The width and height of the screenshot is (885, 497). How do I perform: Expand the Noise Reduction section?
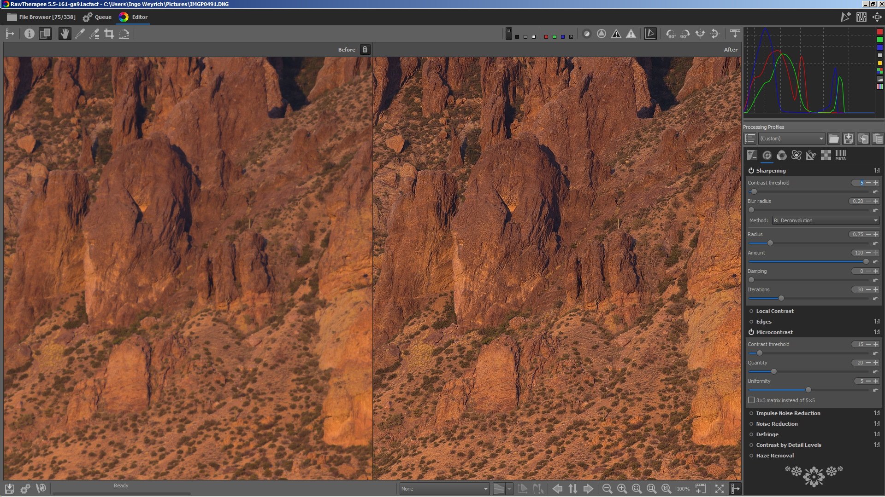coord(777,424)
